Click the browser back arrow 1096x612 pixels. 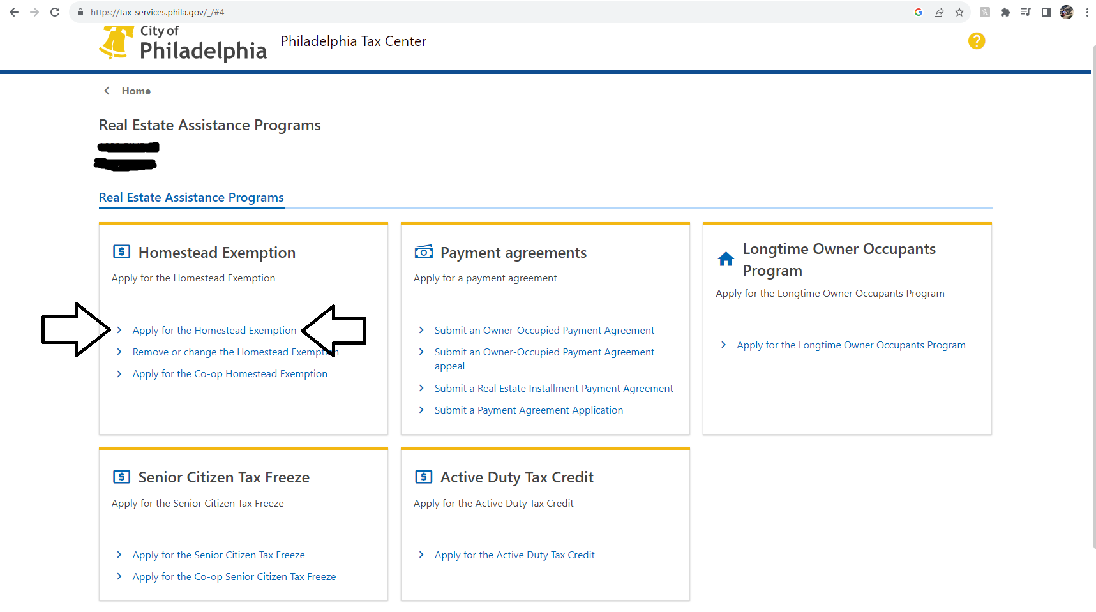click(14, 12)
